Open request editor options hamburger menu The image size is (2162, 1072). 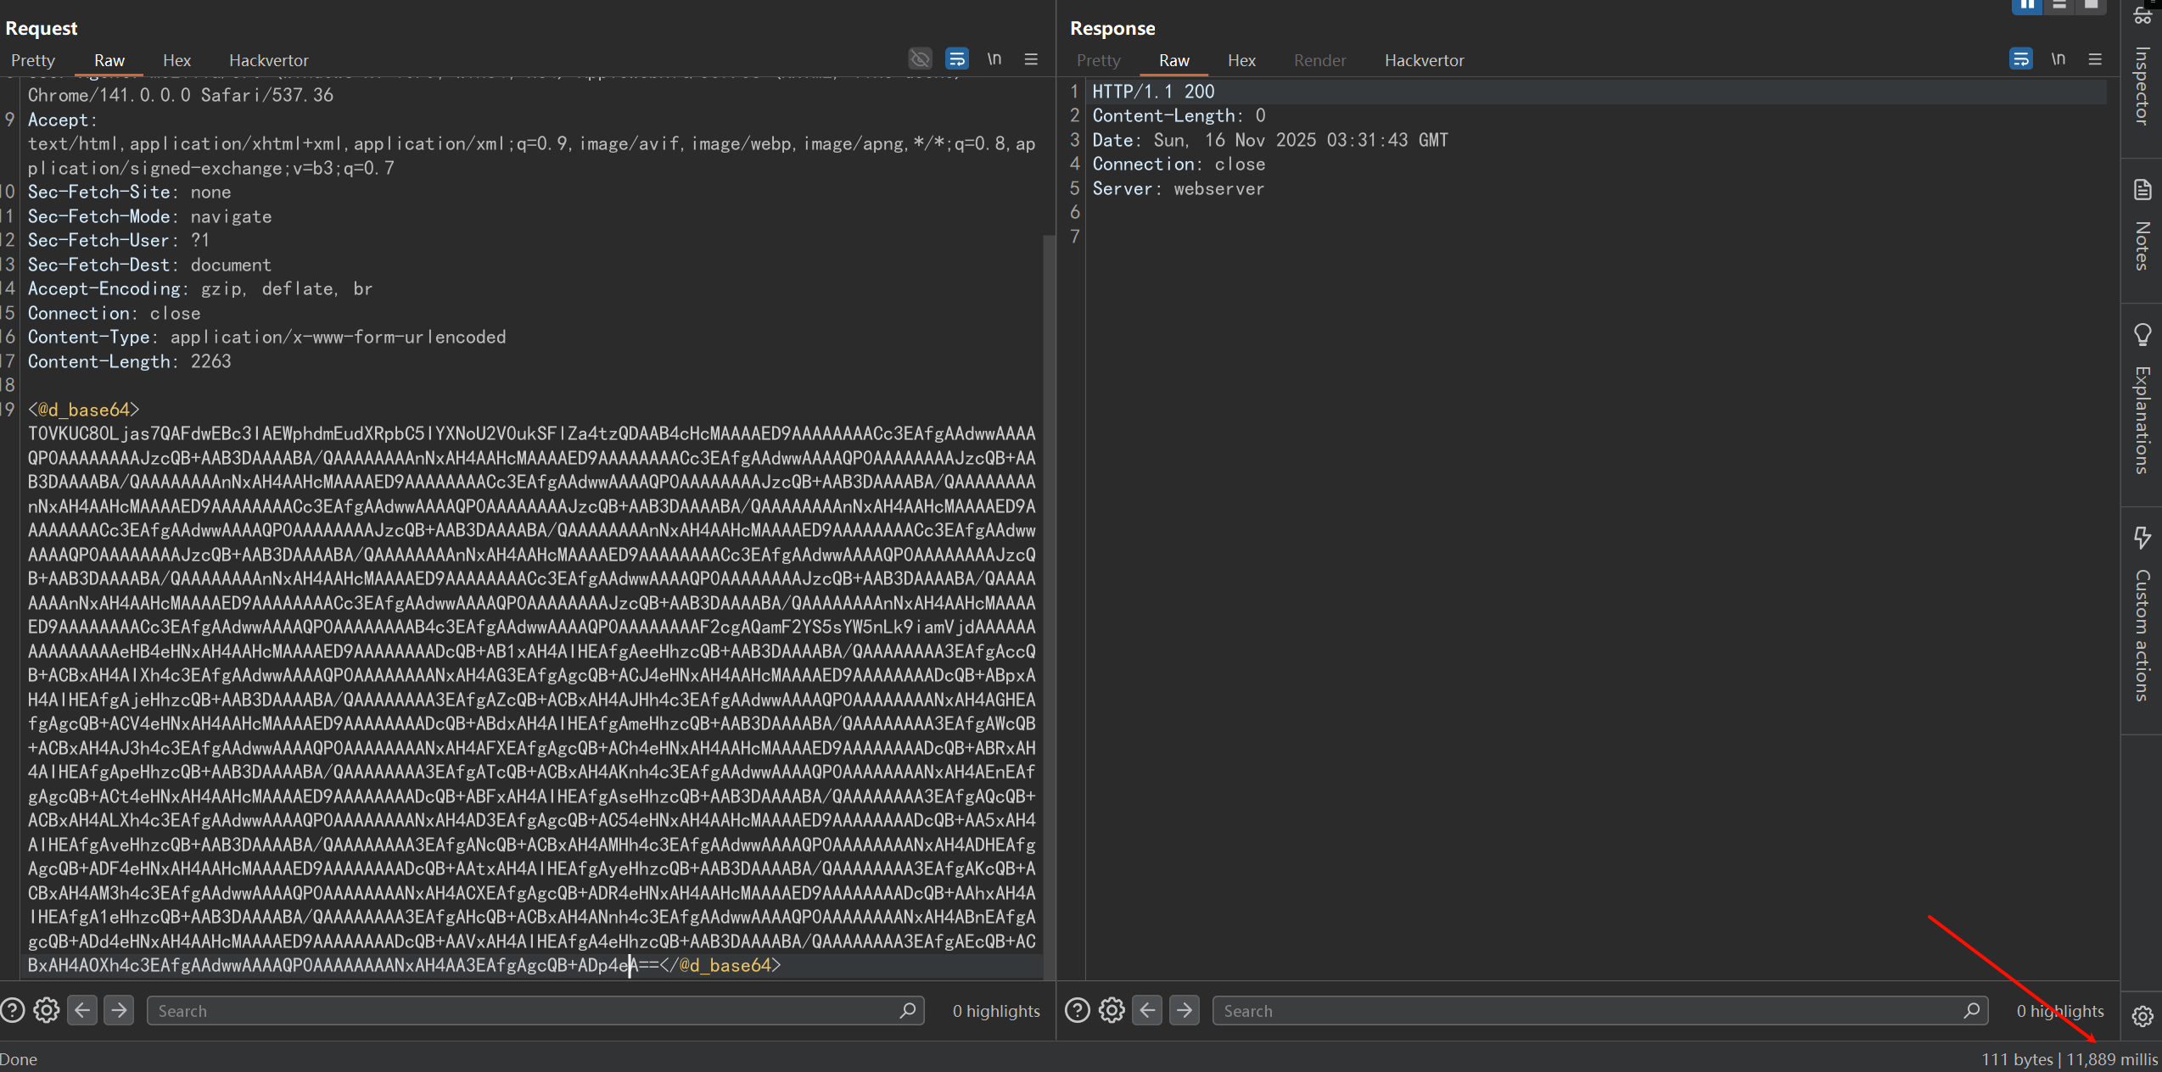click(1031, 59)
